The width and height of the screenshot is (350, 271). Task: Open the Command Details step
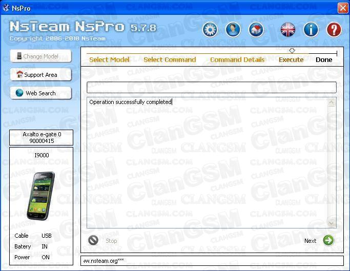pyautogui.click(x=237, y=60)
